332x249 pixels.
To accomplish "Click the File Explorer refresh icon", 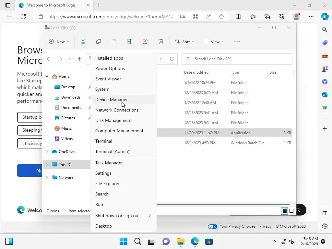I will (x=172, y=59).
